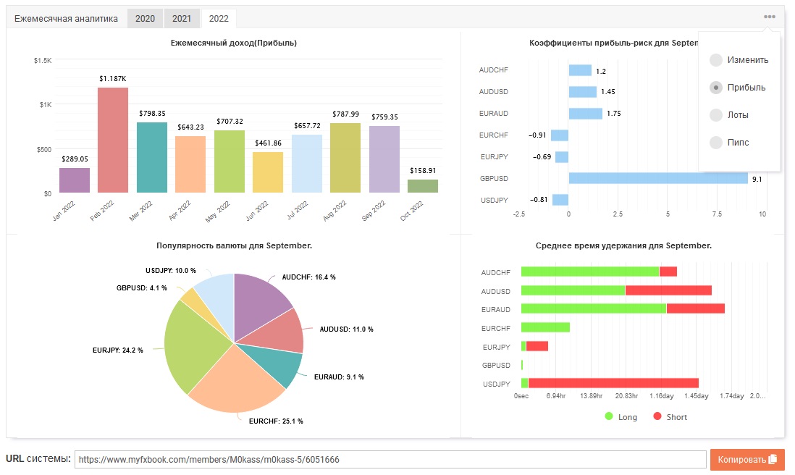Screen dimensions: 795x475
Task: Click EURJPY red short holding-time bar
Action: point(537,346)
